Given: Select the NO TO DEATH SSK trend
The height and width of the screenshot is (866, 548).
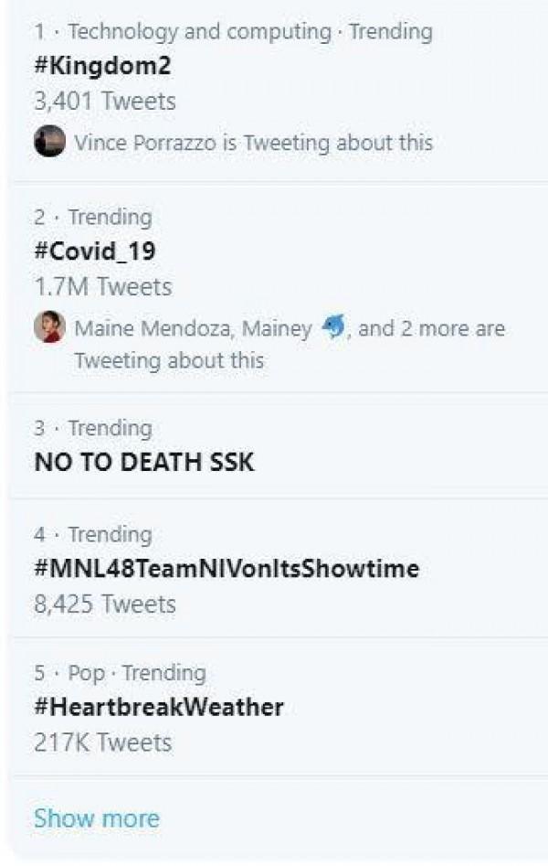Looking at the screenshot, I should [143, 463].
